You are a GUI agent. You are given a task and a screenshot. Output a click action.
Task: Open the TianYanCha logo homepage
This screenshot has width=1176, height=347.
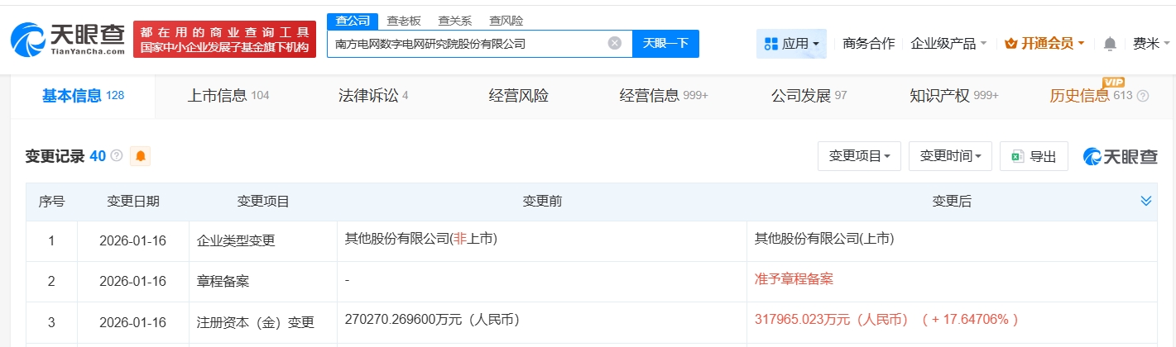point(68,39)
